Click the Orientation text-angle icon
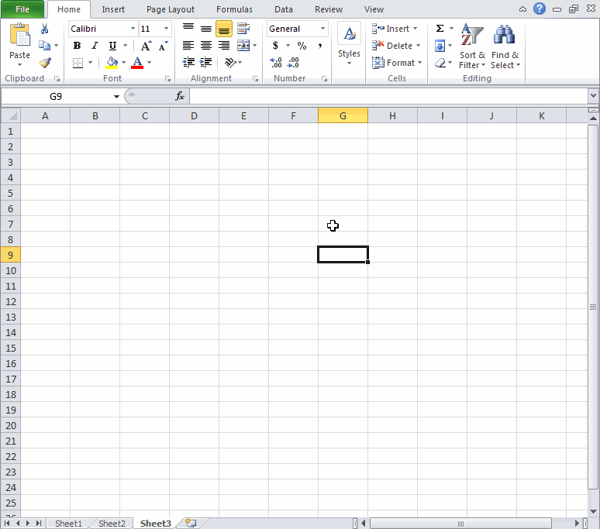The image size is (600, 529). 230,62
